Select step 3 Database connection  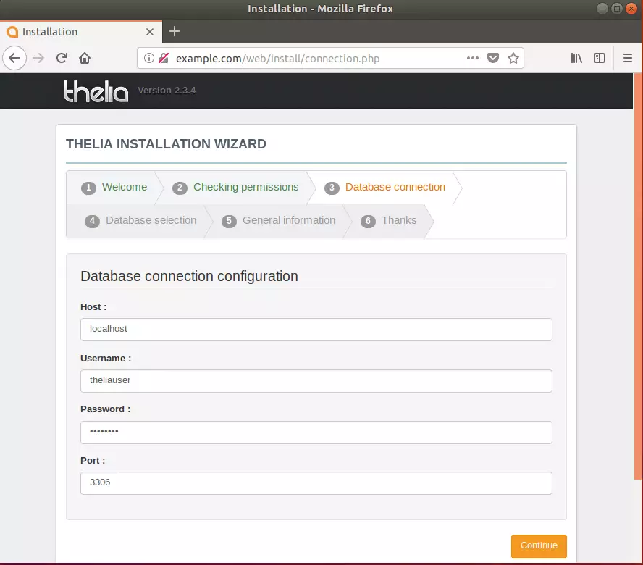[384, 188]
